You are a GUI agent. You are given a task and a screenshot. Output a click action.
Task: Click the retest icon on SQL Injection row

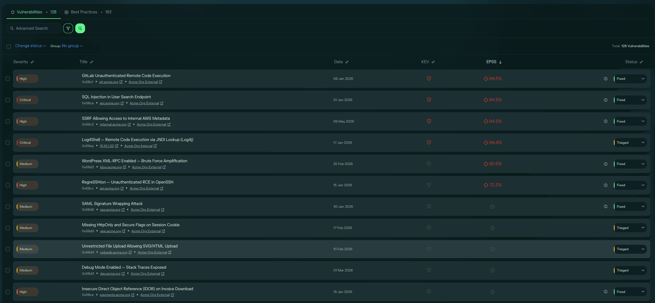[606, 100]
